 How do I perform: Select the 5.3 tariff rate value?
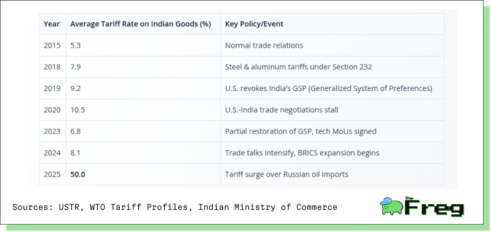pos(76,45)
